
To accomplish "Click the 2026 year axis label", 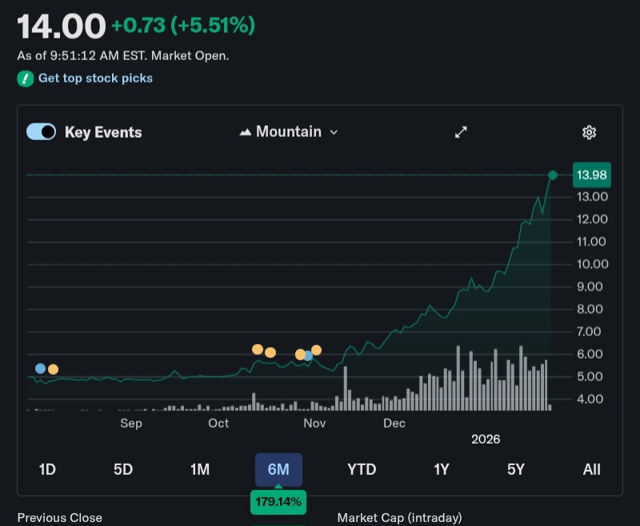I will click(x=486, y=439).
